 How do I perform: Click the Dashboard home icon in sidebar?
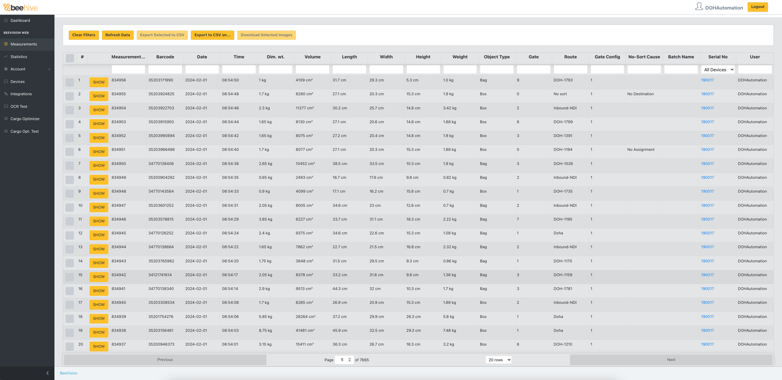point(6,20)
